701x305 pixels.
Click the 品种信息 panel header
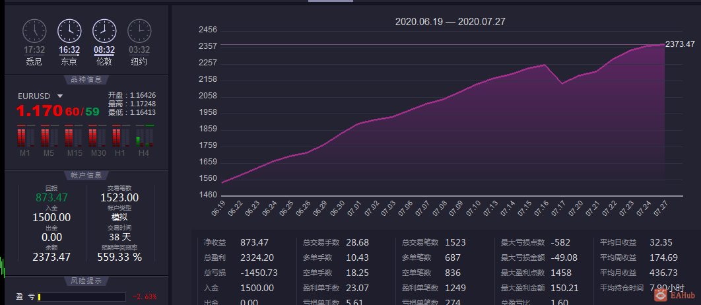(86, 80)
